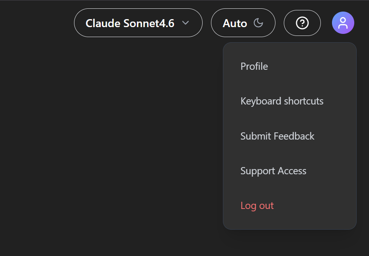Click the downward chevron beside Sonnet 4.6
Viewport: 369px width, 256px height.
tap(185, 23)
